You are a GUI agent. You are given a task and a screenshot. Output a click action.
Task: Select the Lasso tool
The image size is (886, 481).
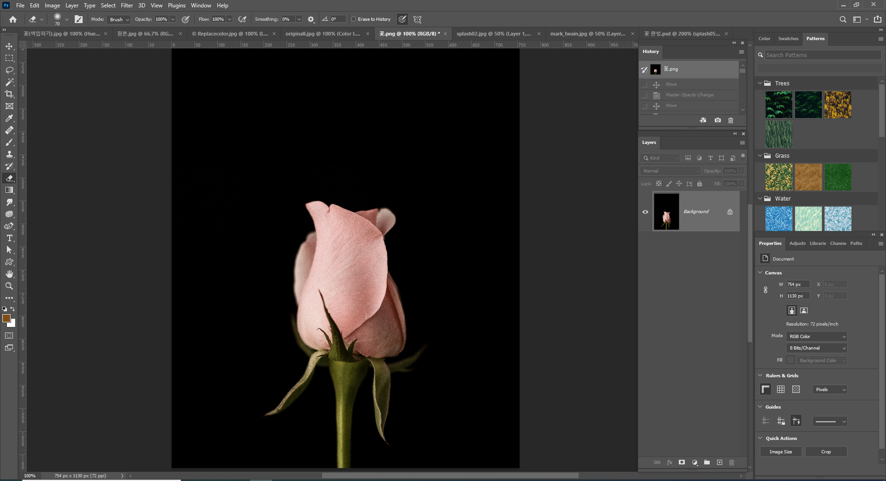(x=9, y=70)
